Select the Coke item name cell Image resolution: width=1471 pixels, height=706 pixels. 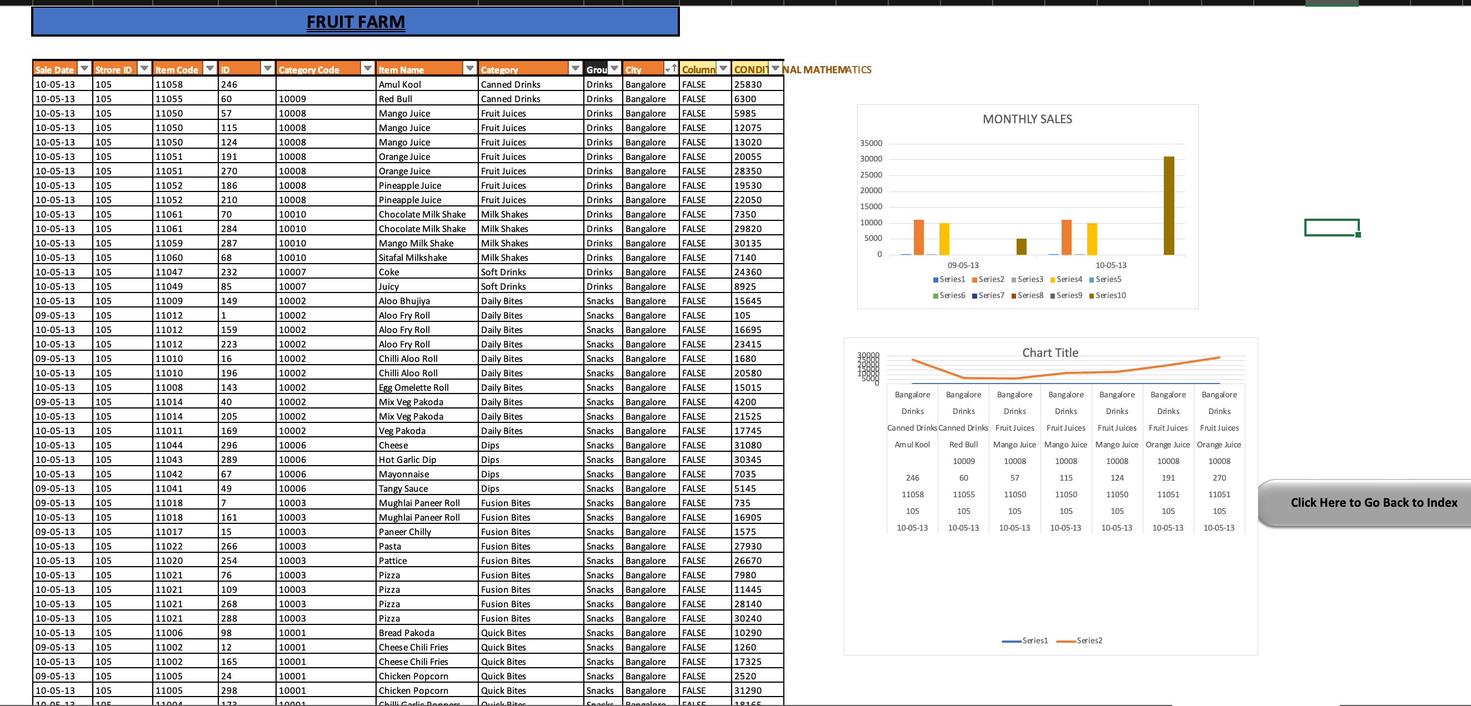click(x=427, y=272)
